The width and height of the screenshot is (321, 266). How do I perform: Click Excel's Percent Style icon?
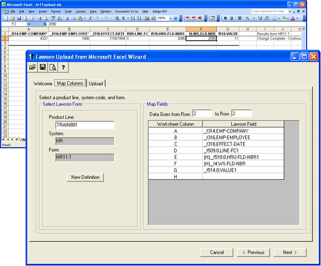(x=247, y=18)
